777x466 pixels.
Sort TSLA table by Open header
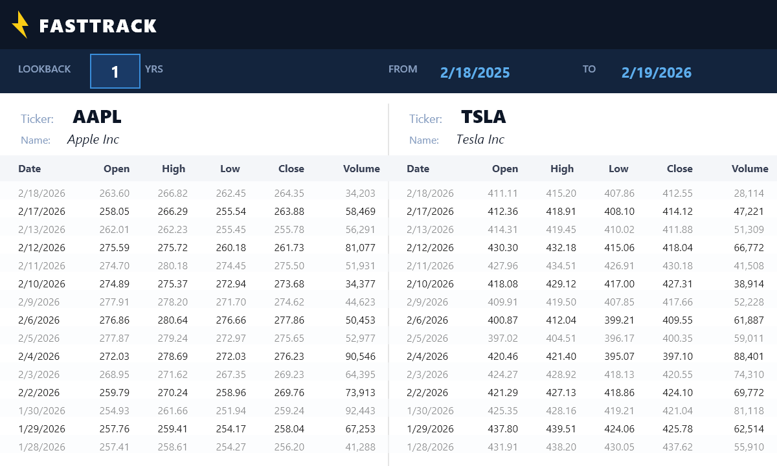click(x=505, y=168)
